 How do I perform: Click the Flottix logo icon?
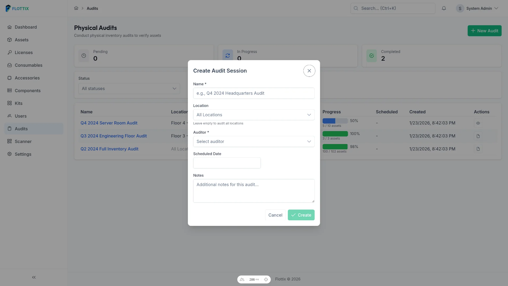(8, 8)
